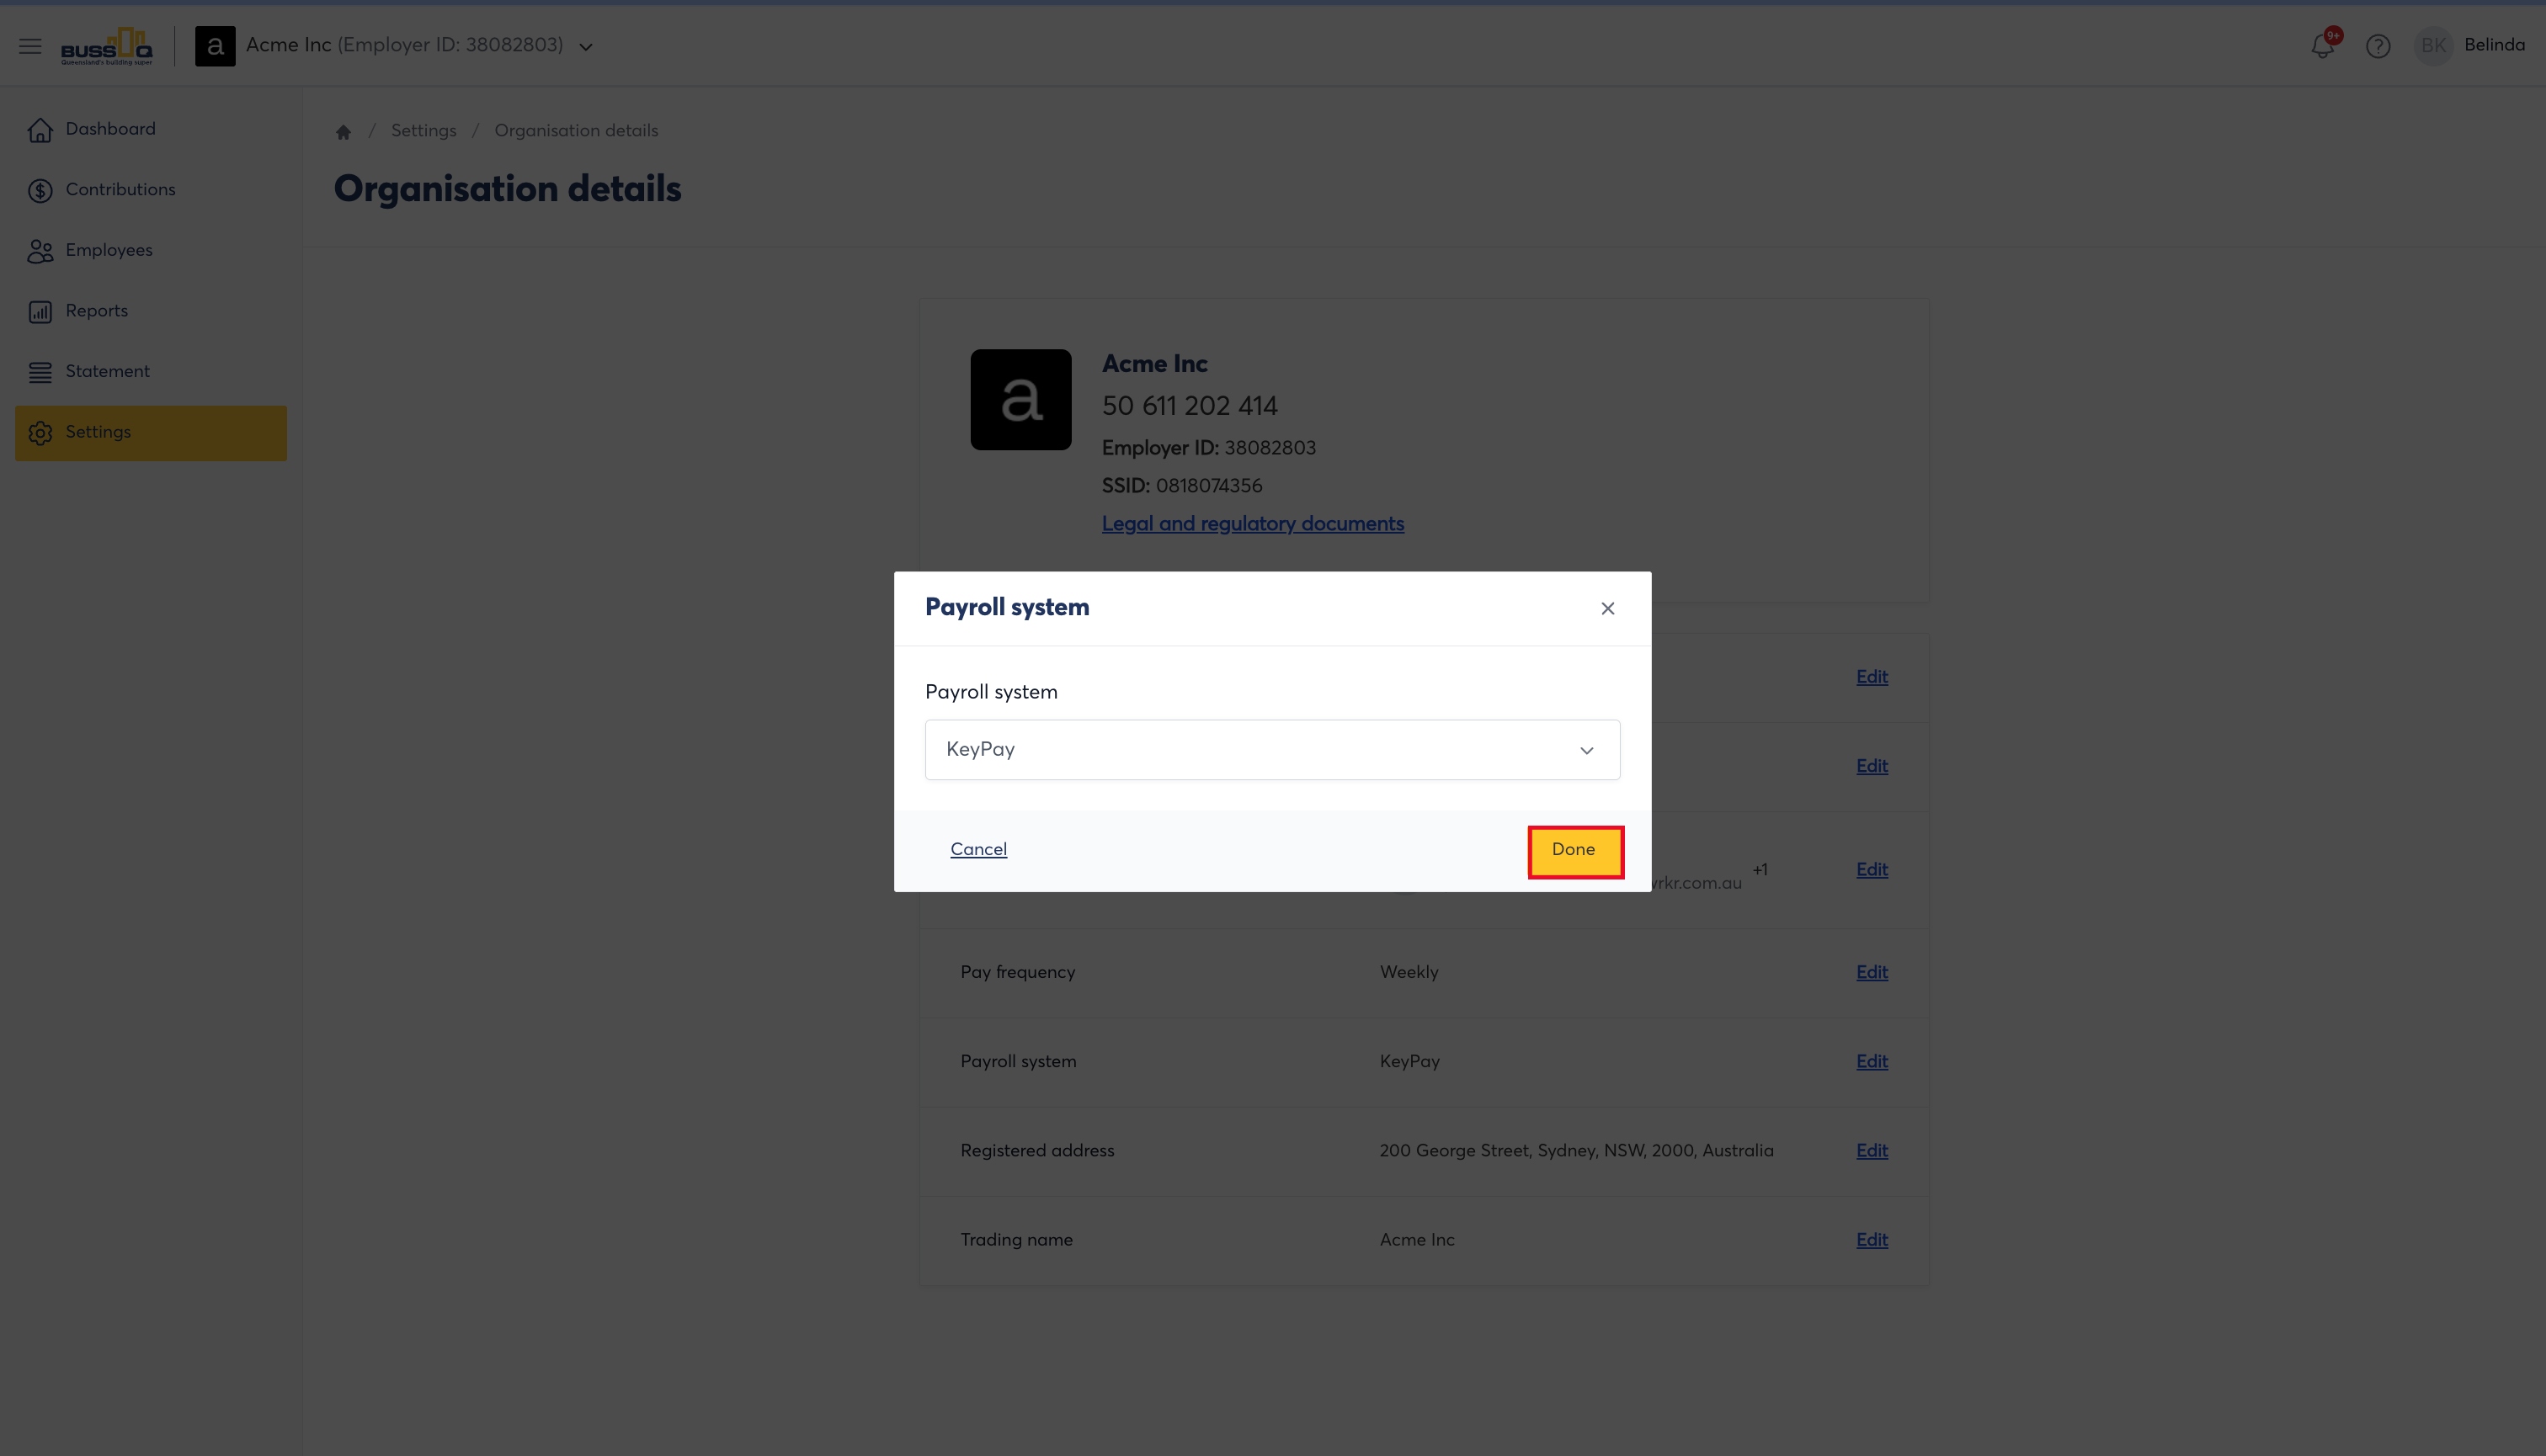Screen dimensions: 2546x1456
Task: Open Contributions in the sidebar
Action: coord(151,190)
